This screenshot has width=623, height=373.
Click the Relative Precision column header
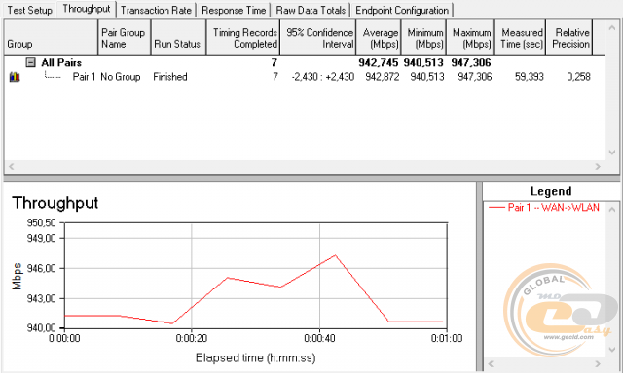568,38
